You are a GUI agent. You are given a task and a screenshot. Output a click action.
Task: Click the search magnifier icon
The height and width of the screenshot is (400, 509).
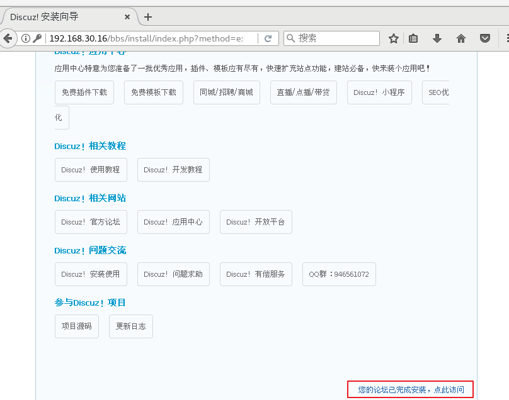[x=291, y=38]
